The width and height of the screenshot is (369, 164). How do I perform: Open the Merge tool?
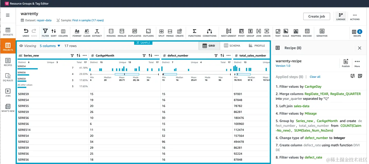(x=170, y=33)
